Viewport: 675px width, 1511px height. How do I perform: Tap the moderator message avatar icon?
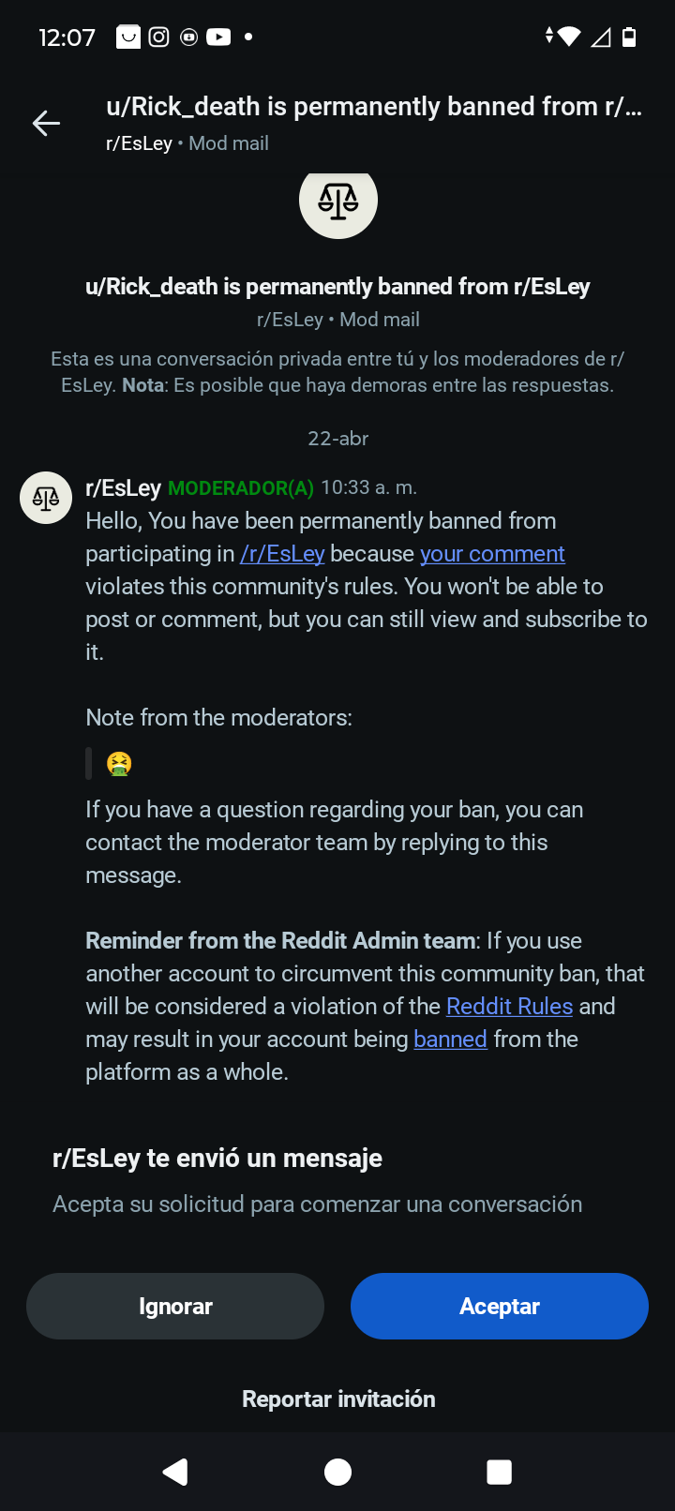click(x=46, y=498)
